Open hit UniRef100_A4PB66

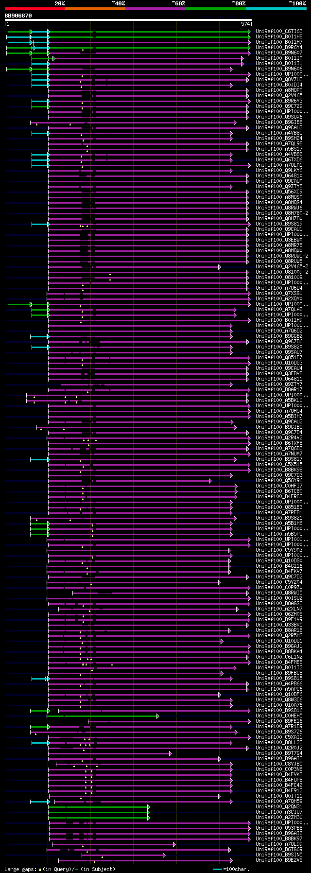(x=279, y=684)
